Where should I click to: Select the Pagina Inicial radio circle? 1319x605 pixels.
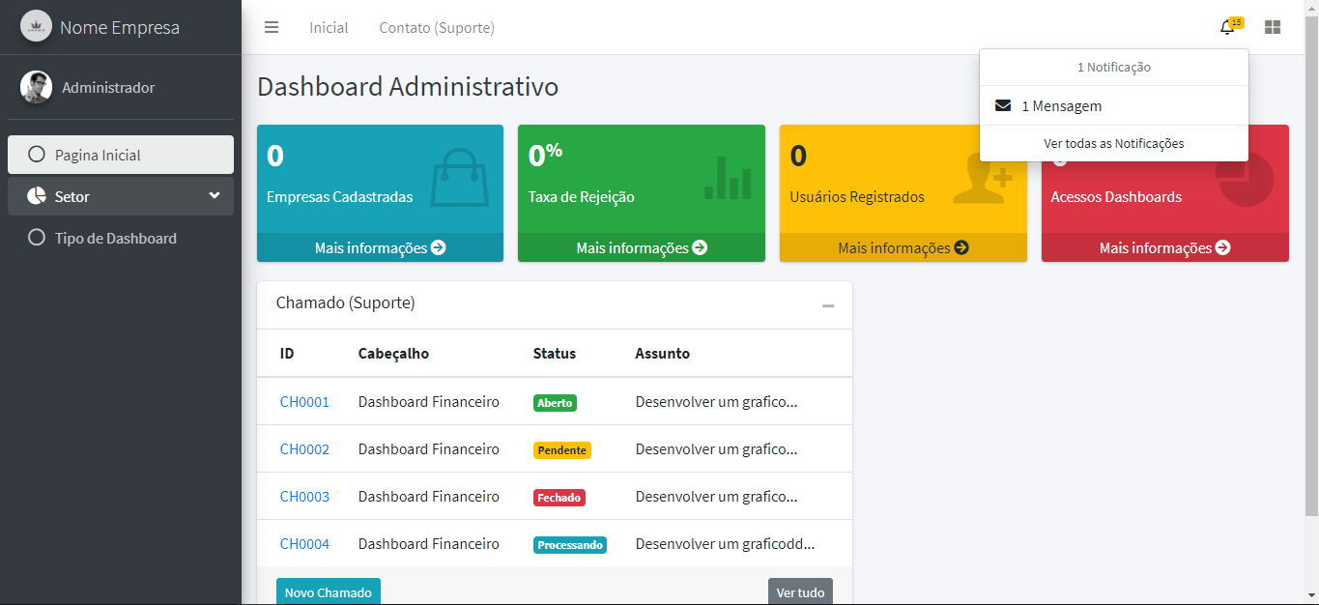pyautogui.click(x=36, y=154)
